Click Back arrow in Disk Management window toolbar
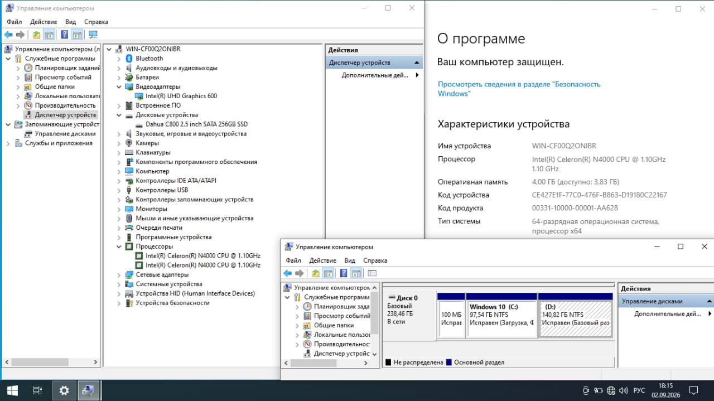Image resolution: width=714 pixels, height=401 pixels. tap(287, 273)
